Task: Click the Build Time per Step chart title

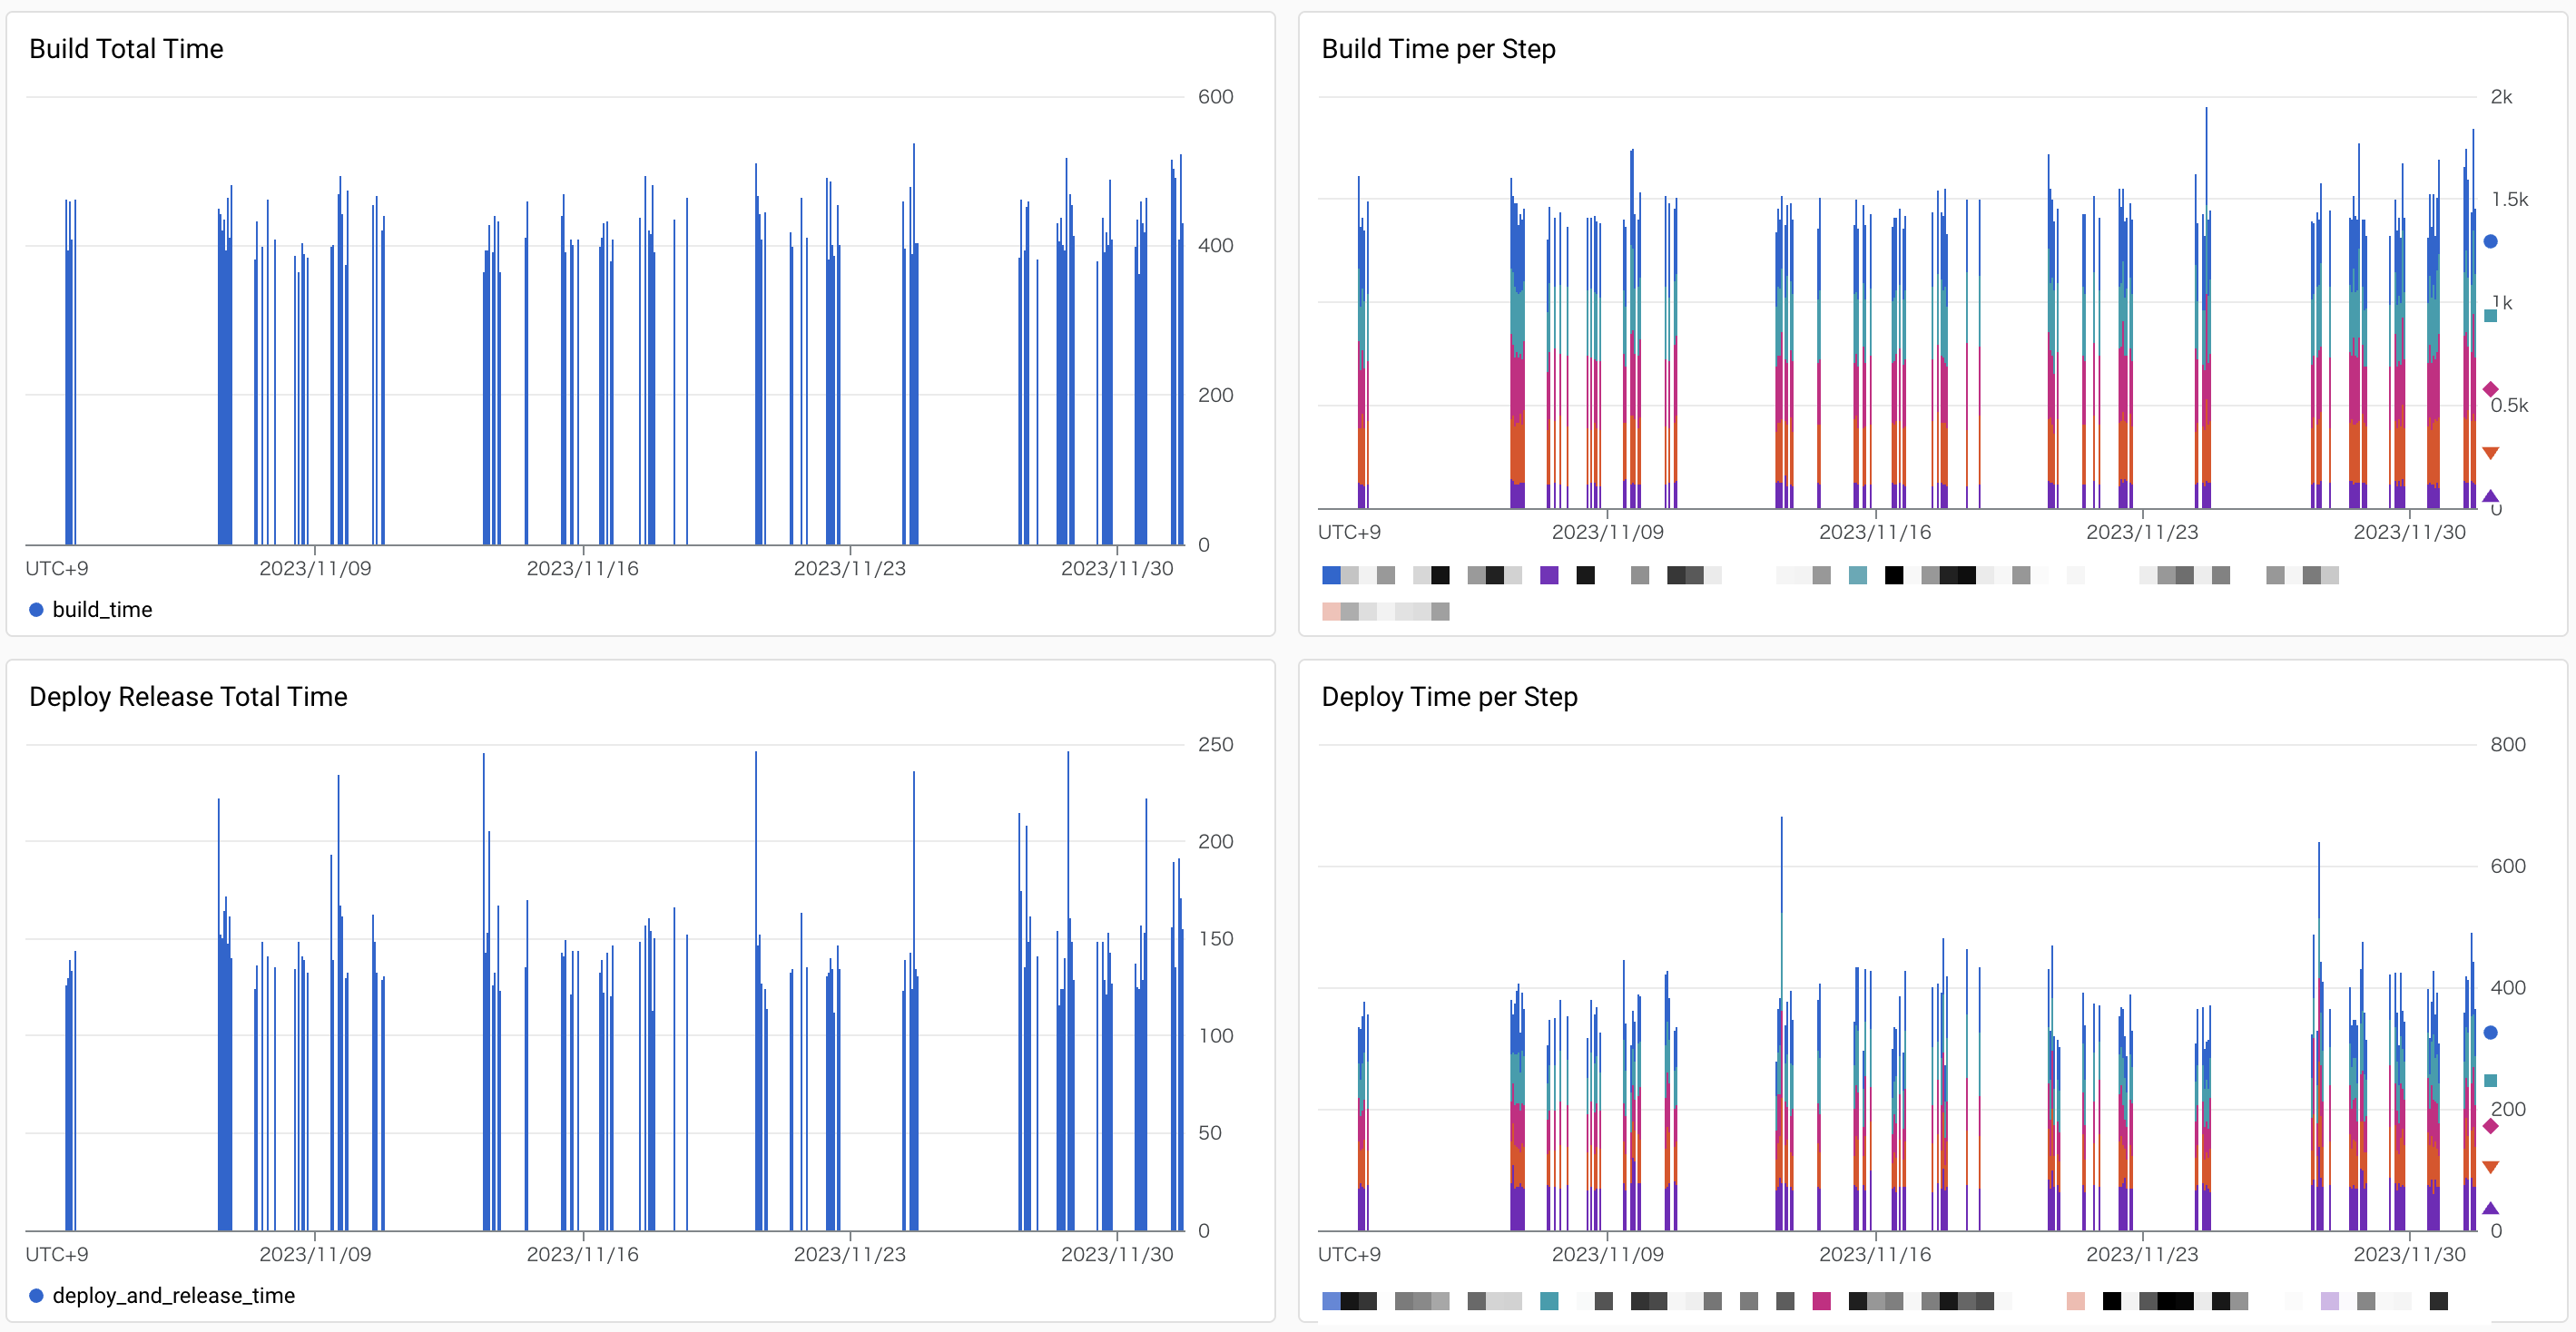Action: click(x=1438, y=48)
